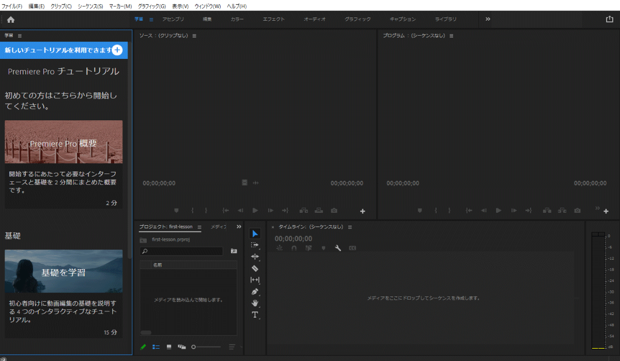620x361 pixels.
Task: Show more workspaces overflow chevron
Action: (x=488, y=19)
